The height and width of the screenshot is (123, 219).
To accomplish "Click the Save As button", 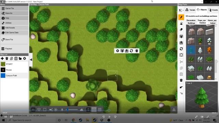I will click(14, 13).
